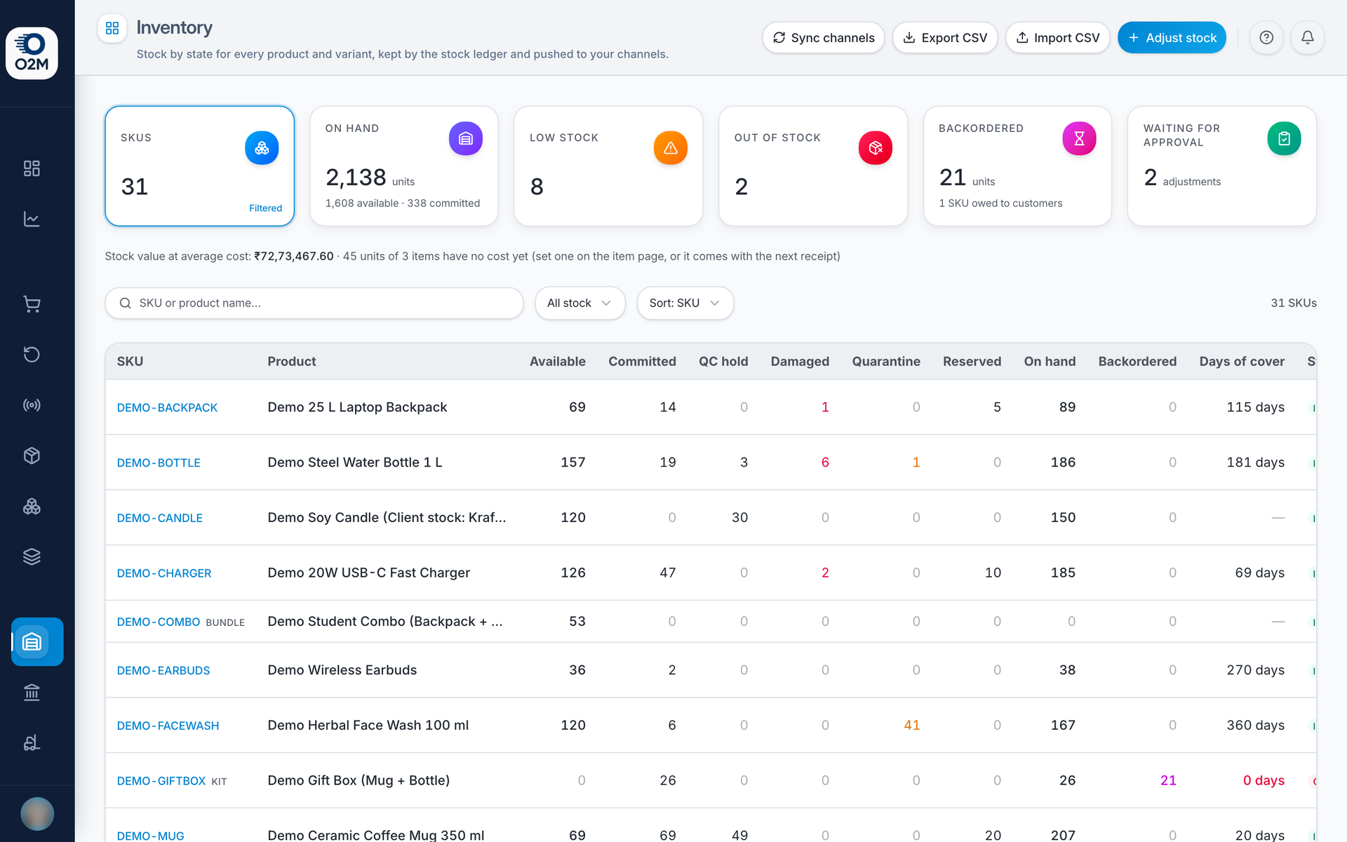This screenshot has width=1347, height=842.
Task: Click the Days of cover column header
Action: click(1242, 361)
